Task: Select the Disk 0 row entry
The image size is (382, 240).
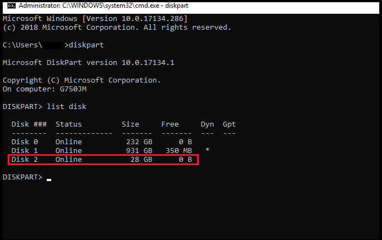Action: (24, 141)
